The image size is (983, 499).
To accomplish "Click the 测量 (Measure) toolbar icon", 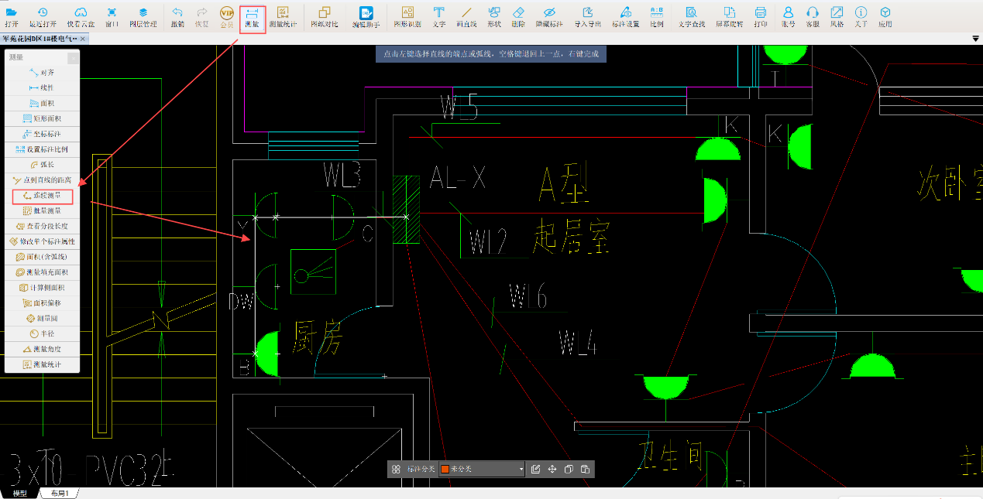I will pos(252,16).
